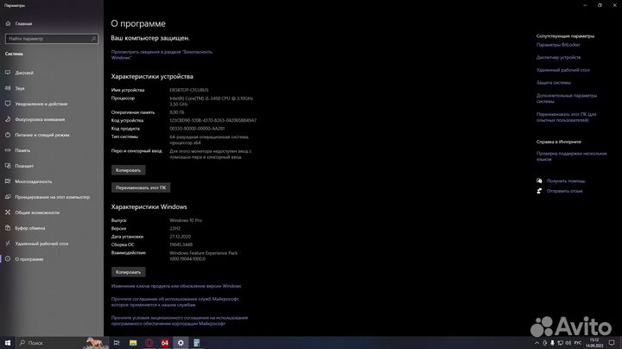Open the Windows Start menu

[x=8, y=343]
